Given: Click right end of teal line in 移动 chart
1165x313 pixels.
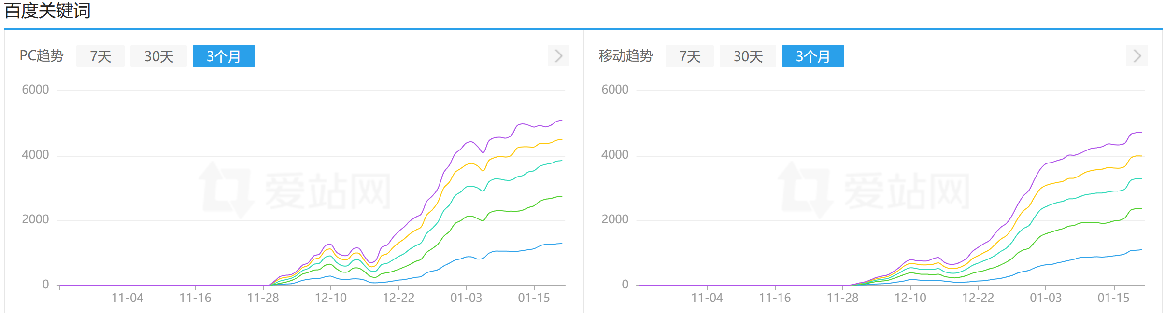Looking at the screenshot, I should coord(1141,179).
